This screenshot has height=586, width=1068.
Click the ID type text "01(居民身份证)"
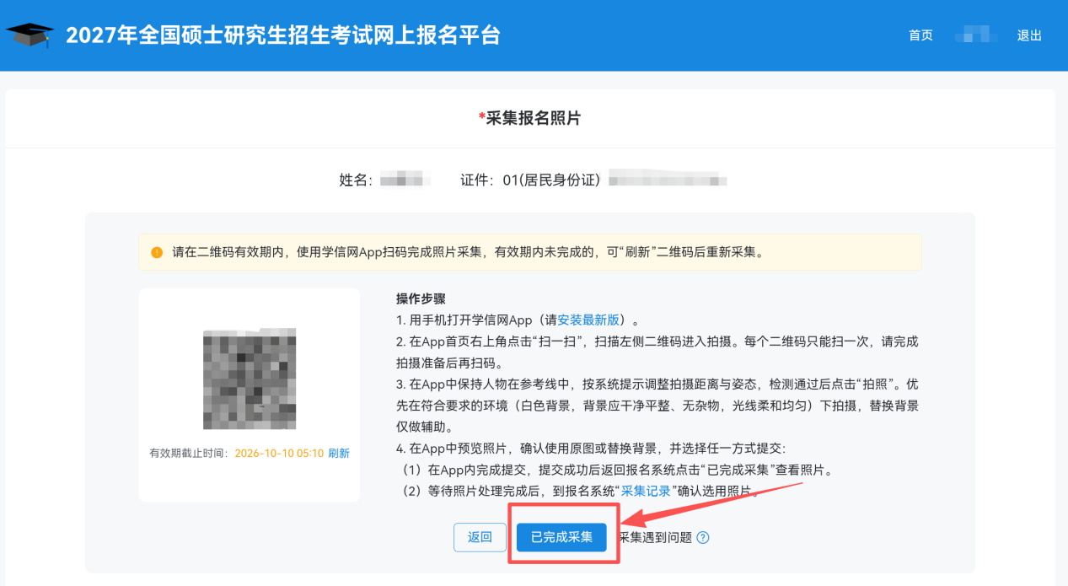click(x=551, y=180)
